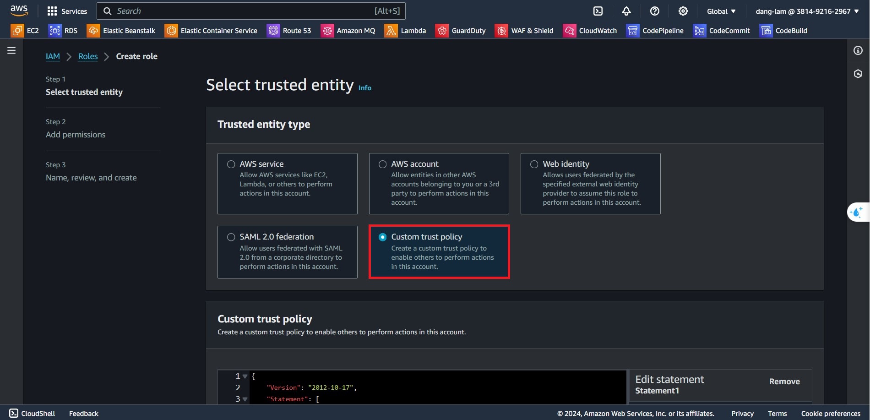Viewport: 870px width, 420px height.
Task: Open the CloudShell icon in top bar
Action: click(x=598, y=11)
